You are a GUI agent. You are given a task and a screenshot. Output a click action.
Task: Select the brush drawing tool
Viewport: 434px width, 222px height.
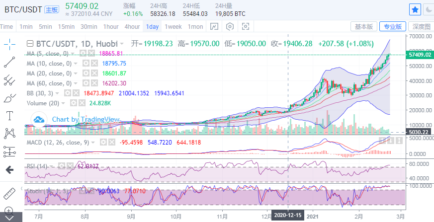point(9,98)
